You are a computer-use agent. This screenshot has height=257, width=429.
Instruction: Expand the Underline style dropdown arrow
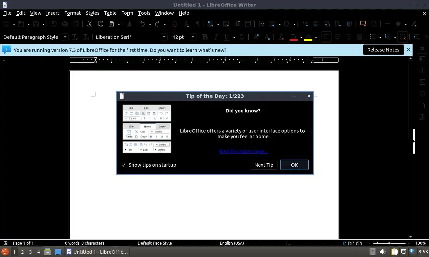tap(234, 37)
